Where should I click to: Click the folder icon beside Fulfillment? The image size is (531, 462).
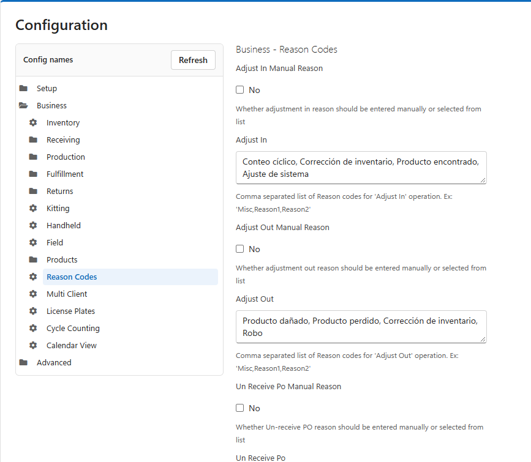[x=33, y=174]
